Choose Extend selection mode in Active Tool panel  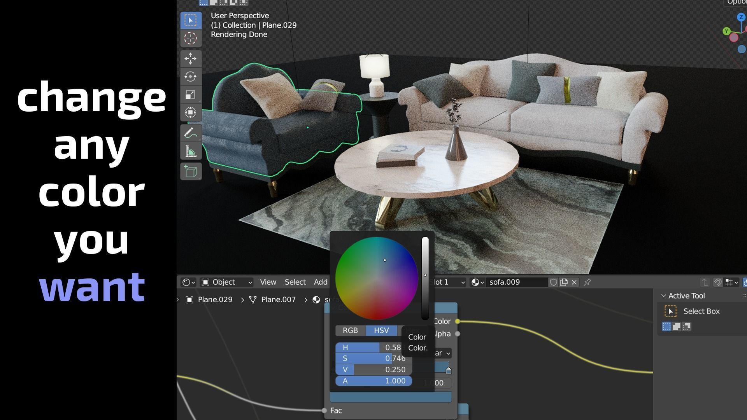[x=677, y=327]
